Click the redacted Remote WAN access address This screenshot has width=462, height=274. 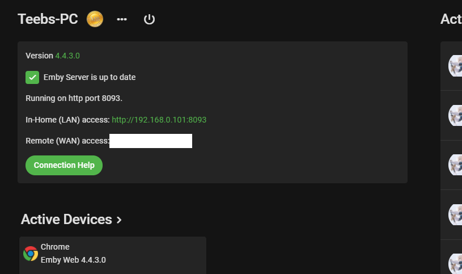coord(151,141)
